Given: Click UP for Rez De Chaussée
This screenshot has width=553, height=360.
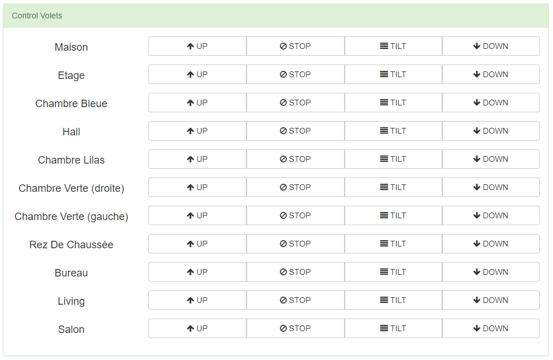Looking at the screenshot, I should [x=197, y=244].
